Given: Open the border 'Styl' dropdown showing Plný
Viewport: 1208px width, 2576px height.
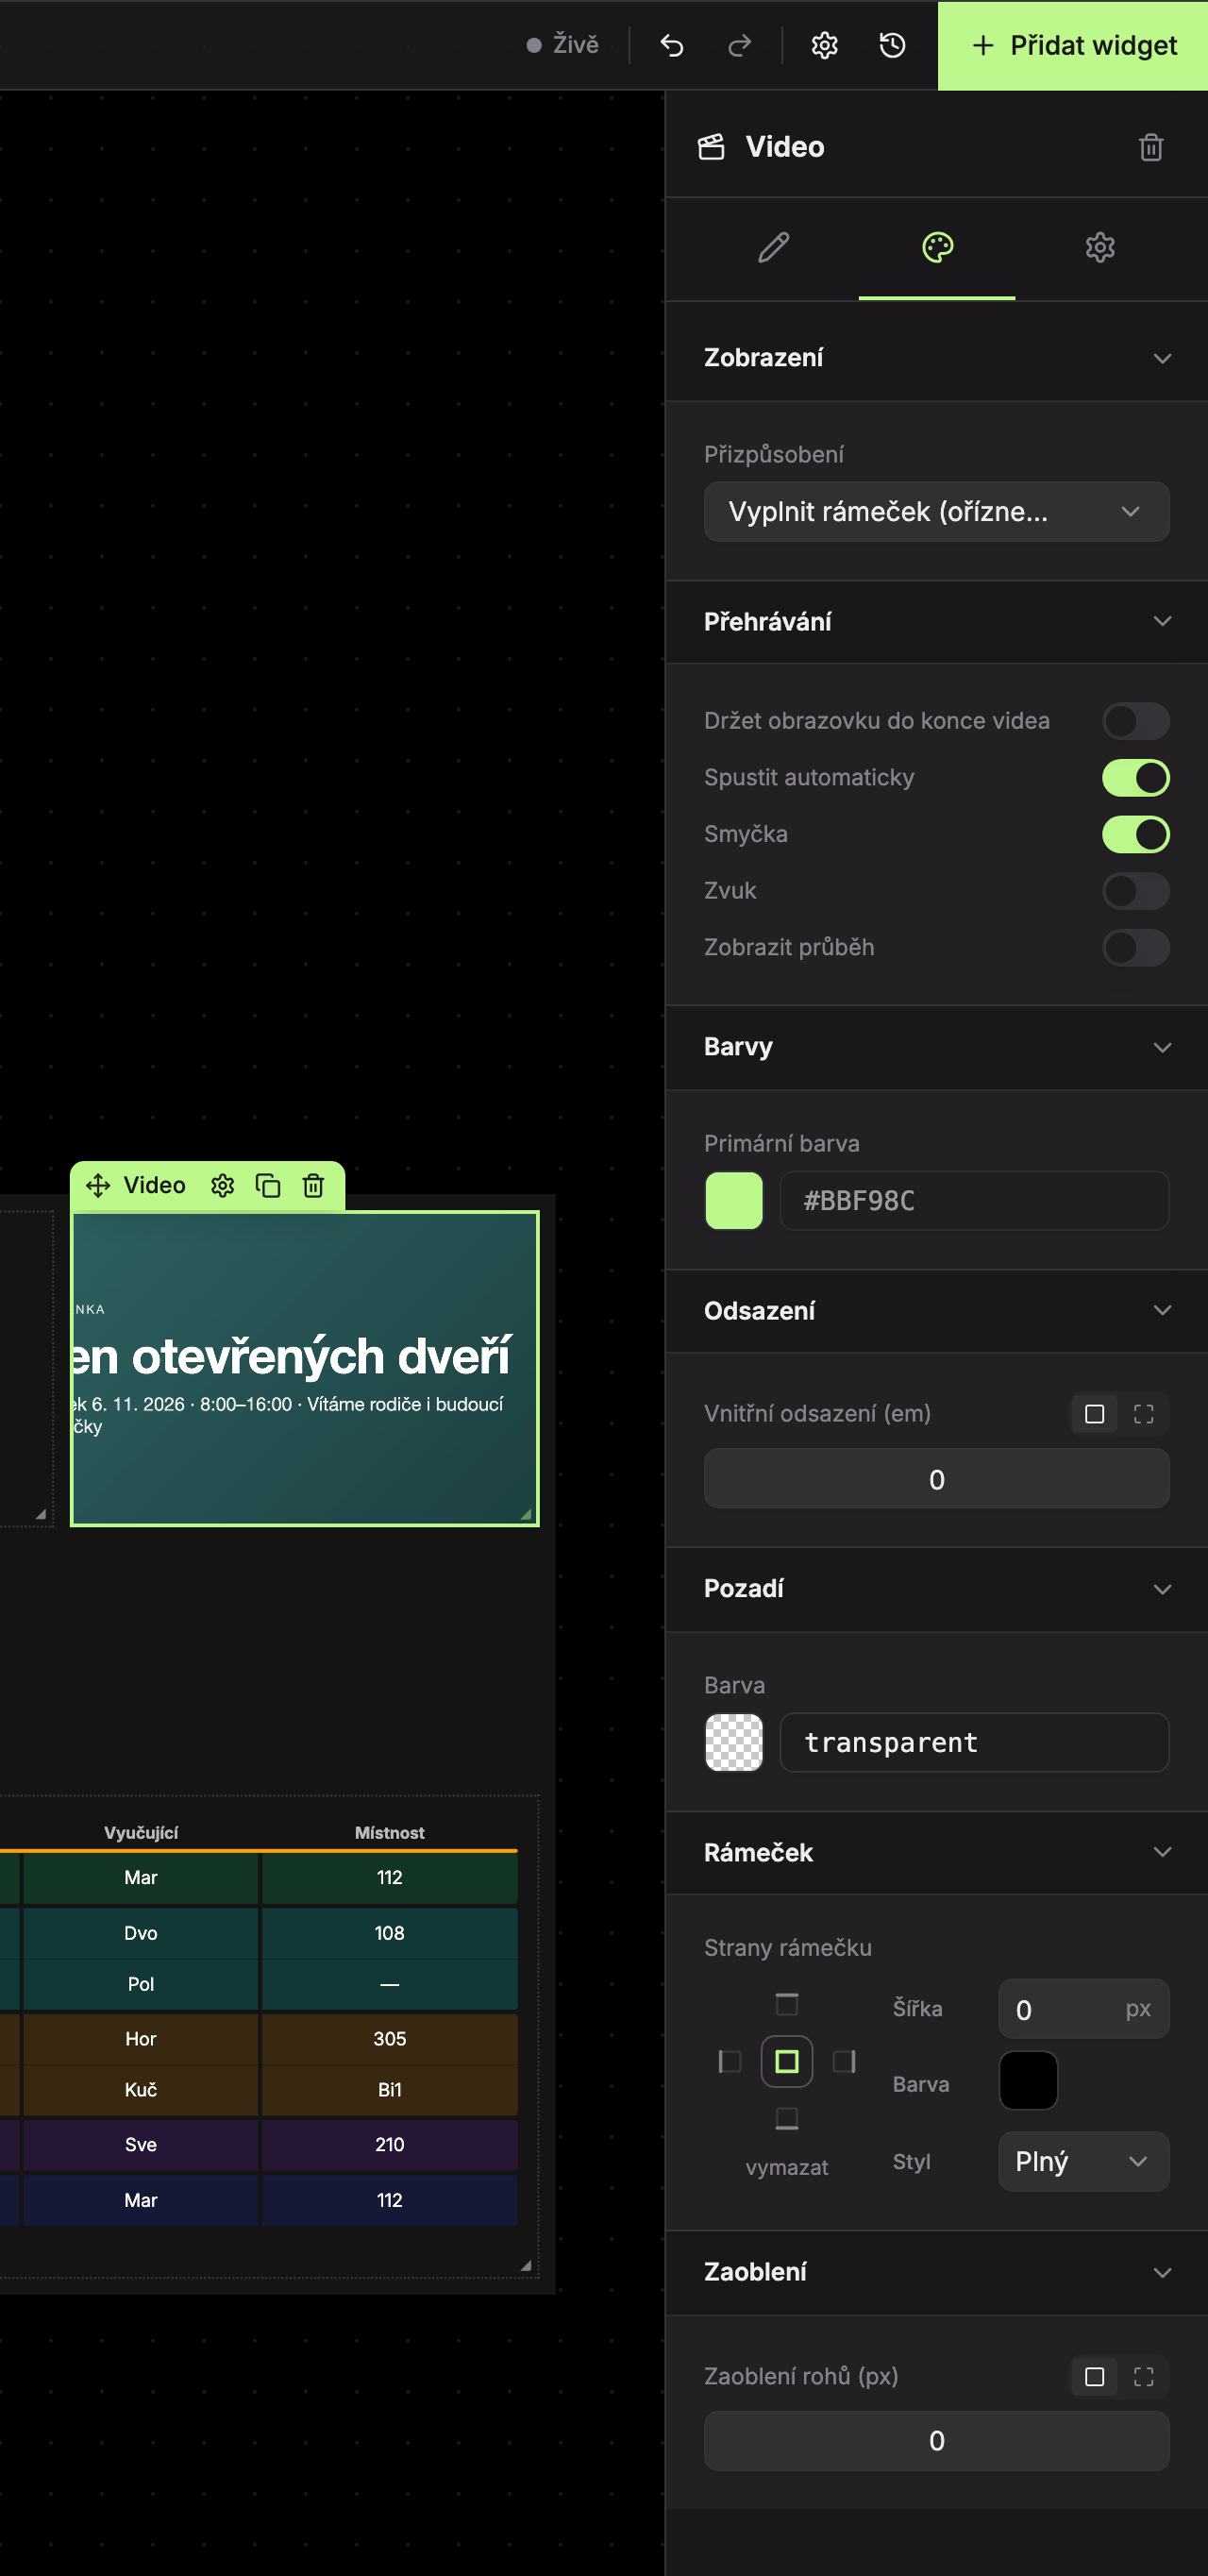Looking at the screenshot, I should (x=1084, y=2161).
